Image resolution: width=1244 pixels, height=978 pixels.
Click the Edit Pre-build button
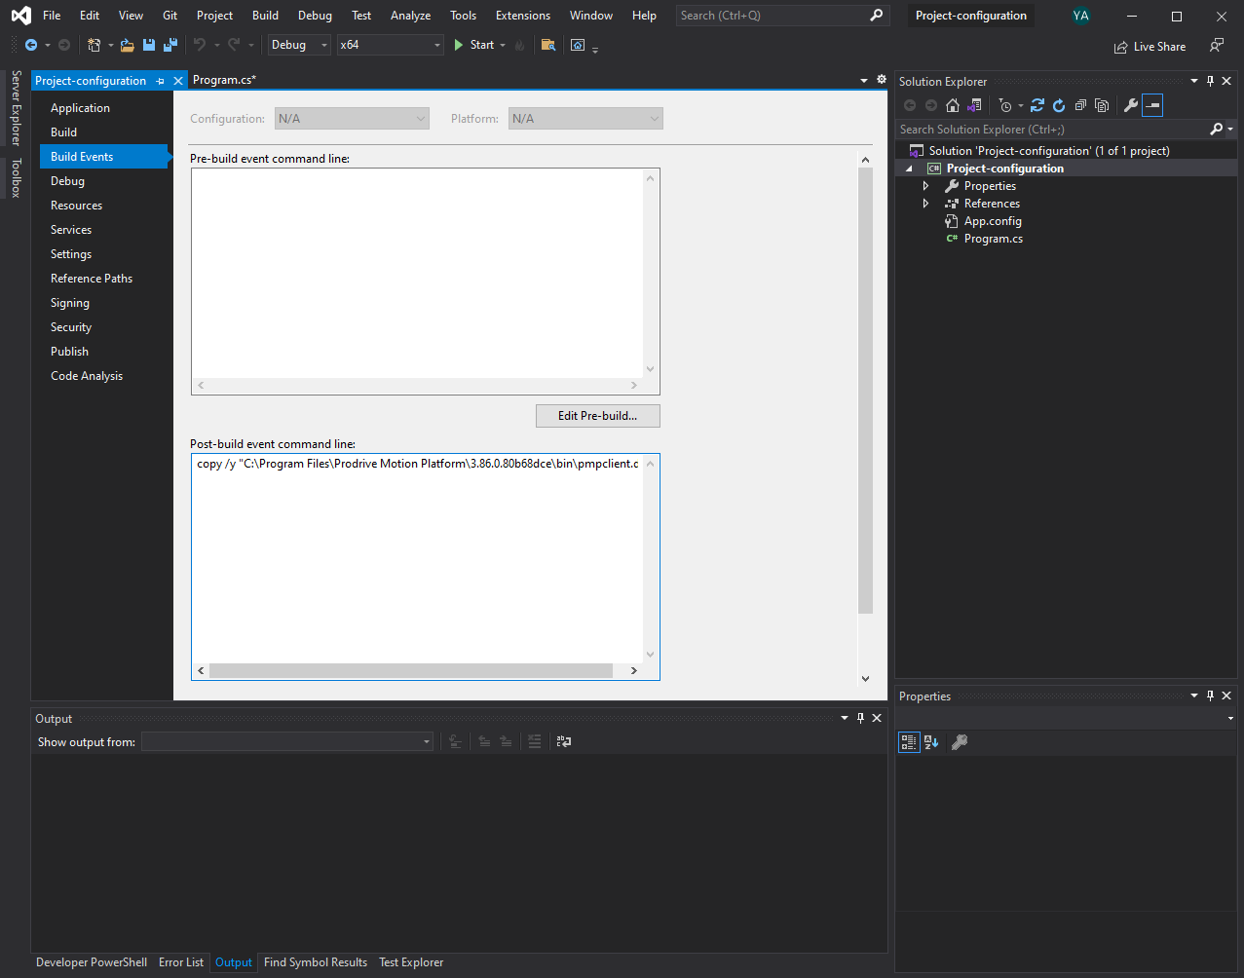597,416
